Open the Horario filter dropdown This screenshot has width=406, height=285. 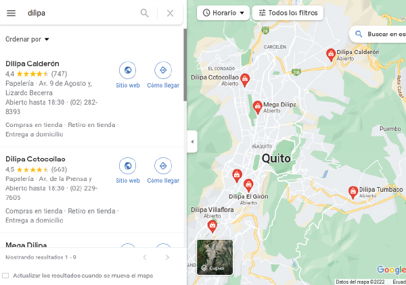pyautogui.click(x=223, y=13)
